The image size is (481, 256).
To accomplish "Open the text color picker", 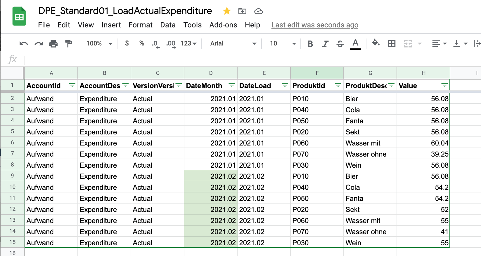I will [355, 44].
